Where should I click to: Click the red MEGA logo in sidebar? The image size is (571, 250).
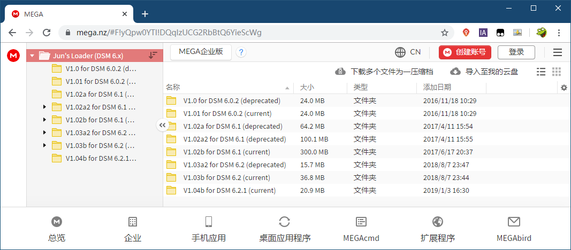point(13,56)
